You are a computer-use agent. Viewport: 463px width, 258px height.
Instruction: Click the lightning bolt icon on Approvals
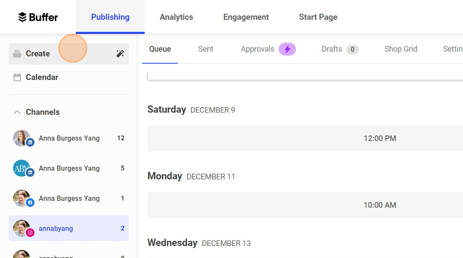point(287,49)
